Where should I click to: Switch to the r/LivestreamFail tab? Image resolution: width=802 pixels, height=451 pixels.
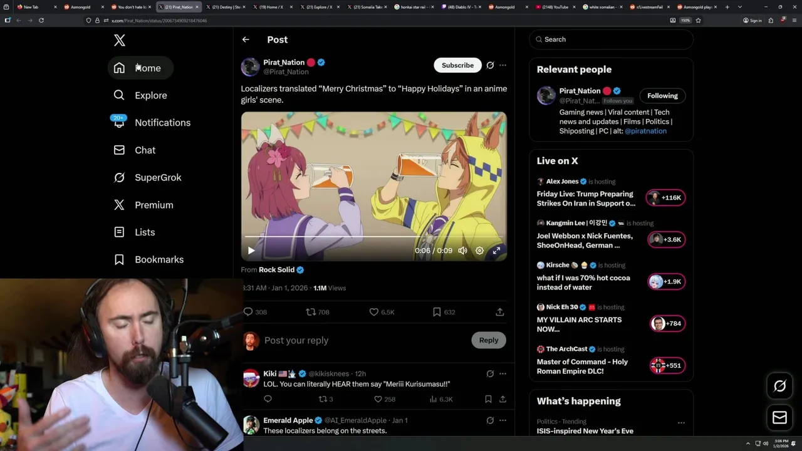pos(648,7)
